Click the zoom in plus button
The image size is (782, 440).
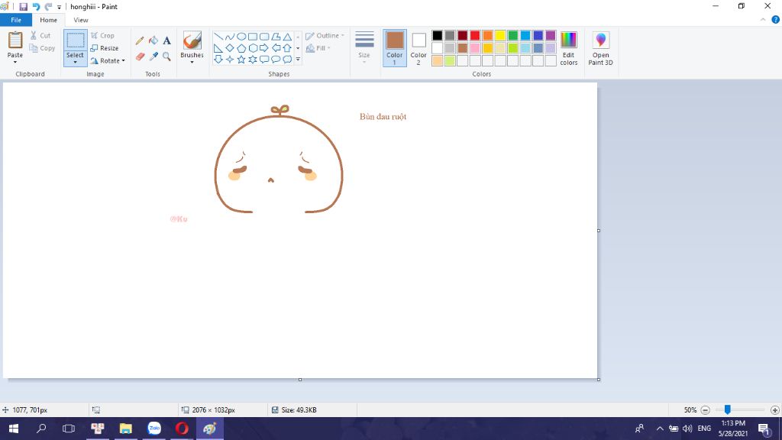click(x=775, y=410)
